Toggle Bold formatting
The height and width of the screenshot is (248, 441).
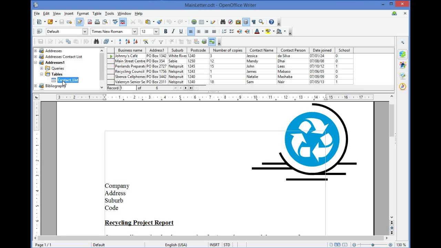pyautogui.click(x=165, y=31)
